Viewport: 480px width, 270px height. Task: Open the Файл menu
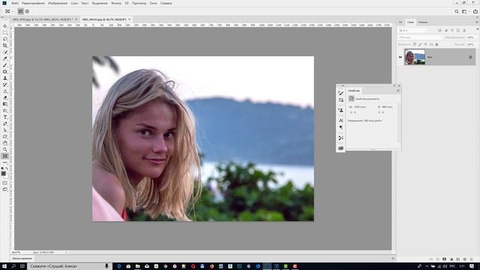(x=15, y=3)
